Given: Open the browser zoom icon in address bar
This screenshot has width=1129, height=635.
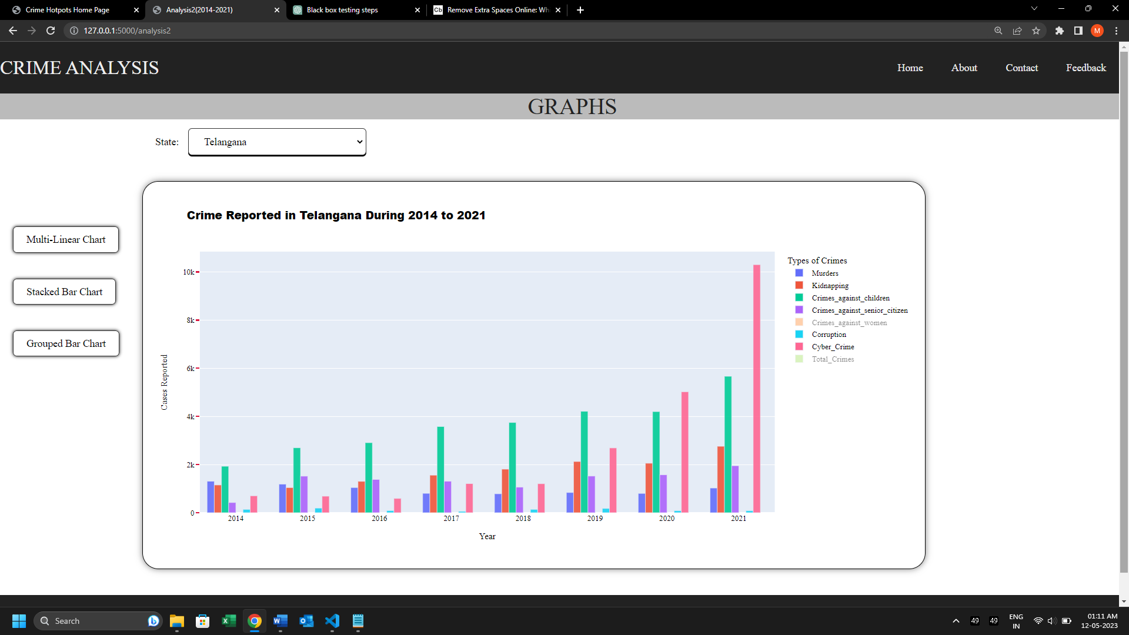Looking at the screenshot, I should pyautogui.click(x=998, y=31).
